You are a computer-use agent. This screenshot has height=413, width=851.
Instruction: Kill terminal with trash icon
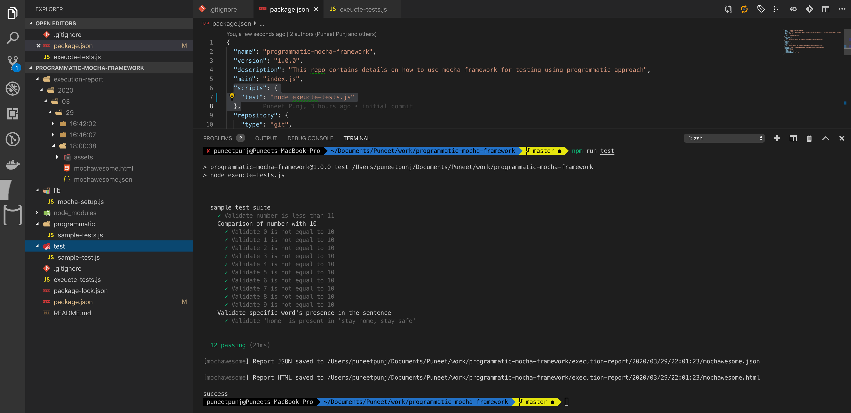pos(809,138)
